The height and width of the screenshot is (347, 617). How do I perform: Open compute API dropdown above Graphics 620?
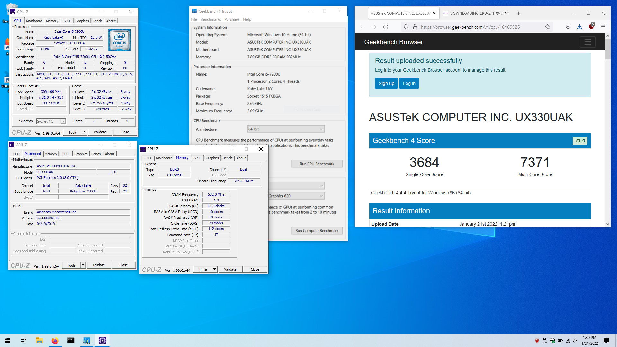(296, 186)
